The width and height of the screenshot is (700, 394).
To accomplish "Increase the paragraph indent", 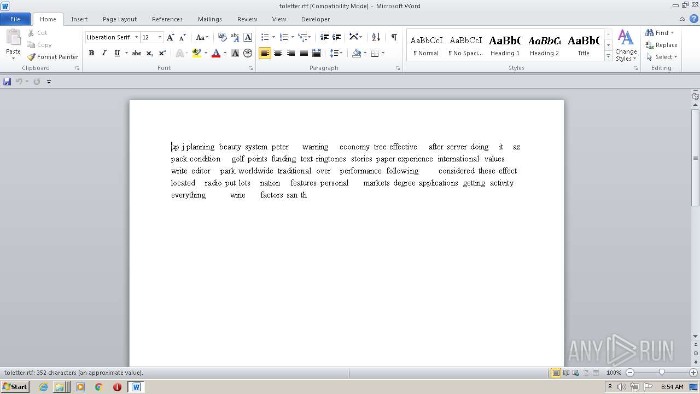I will (337, 37).
